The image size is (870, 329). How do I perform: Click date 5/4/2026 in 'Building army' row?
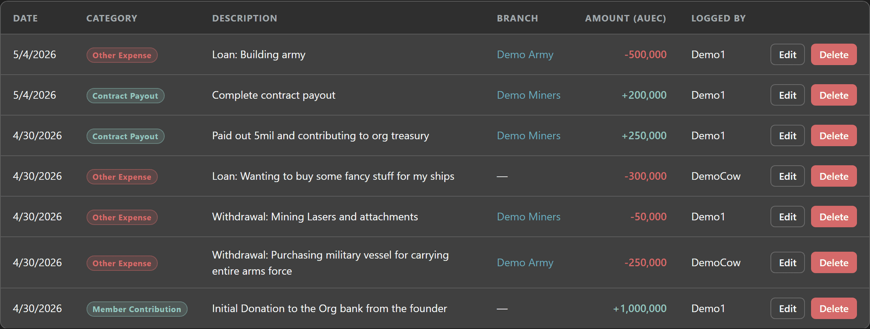pyautogui.click(x=34, y=54)
